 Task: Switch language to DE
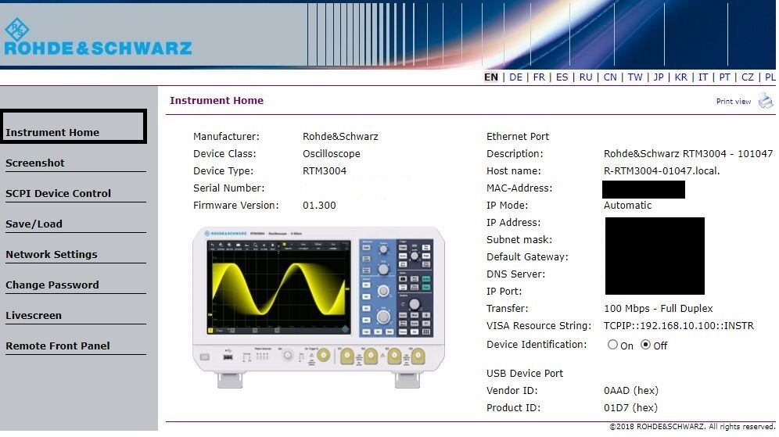click(515, 77)
